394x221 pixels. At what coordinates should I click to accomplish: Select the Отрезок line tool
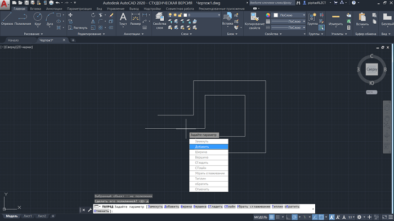[x=7, y=19]
